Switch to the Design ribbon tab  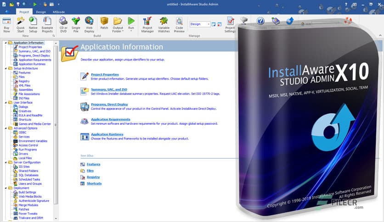pos(41,12)
